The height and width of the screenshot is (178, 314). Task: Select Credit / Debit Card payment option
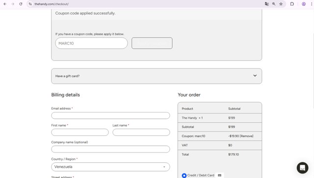tap(184, 176)
